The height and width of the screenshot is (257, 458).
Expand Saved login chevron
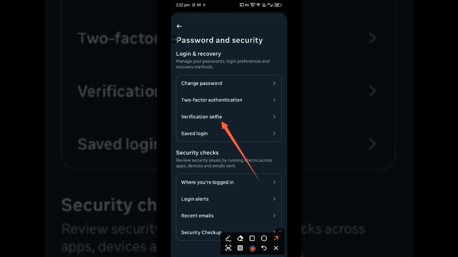point(274,133)
